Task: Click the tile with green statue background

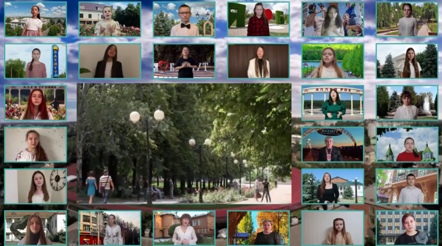Action: click(x=35, y=228)
